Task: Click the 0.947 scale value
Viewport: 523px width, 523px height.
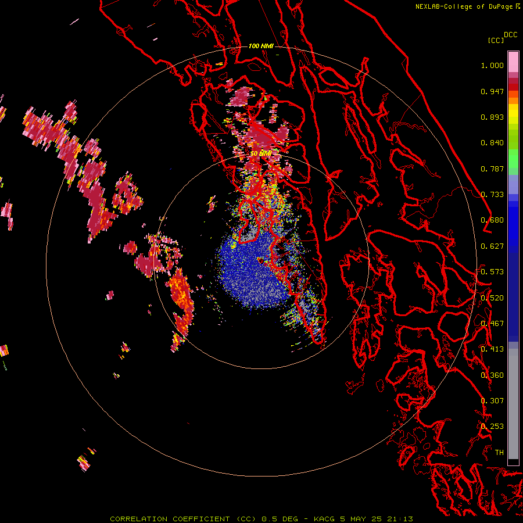Action: (492, 91)
